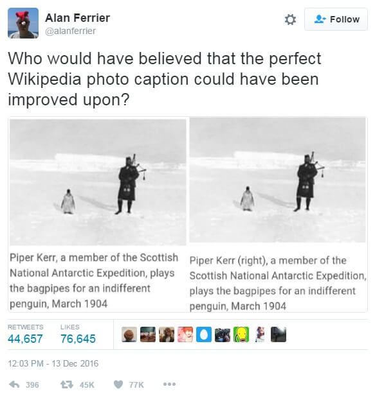View the 76,645 likes list
This screenshot has width=375, height=398.
point(78,334)
